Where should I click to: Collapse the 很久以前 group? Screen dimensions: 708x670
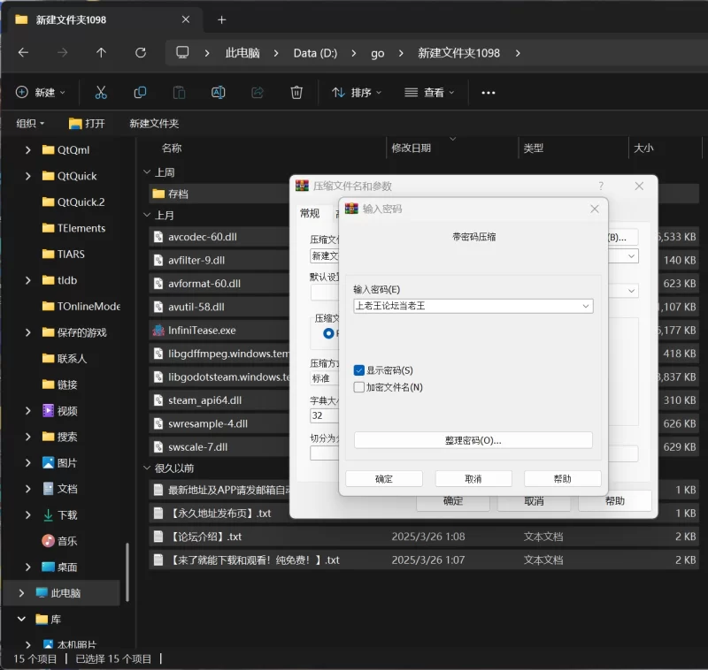pyautogui.click(x=147, y=468)
